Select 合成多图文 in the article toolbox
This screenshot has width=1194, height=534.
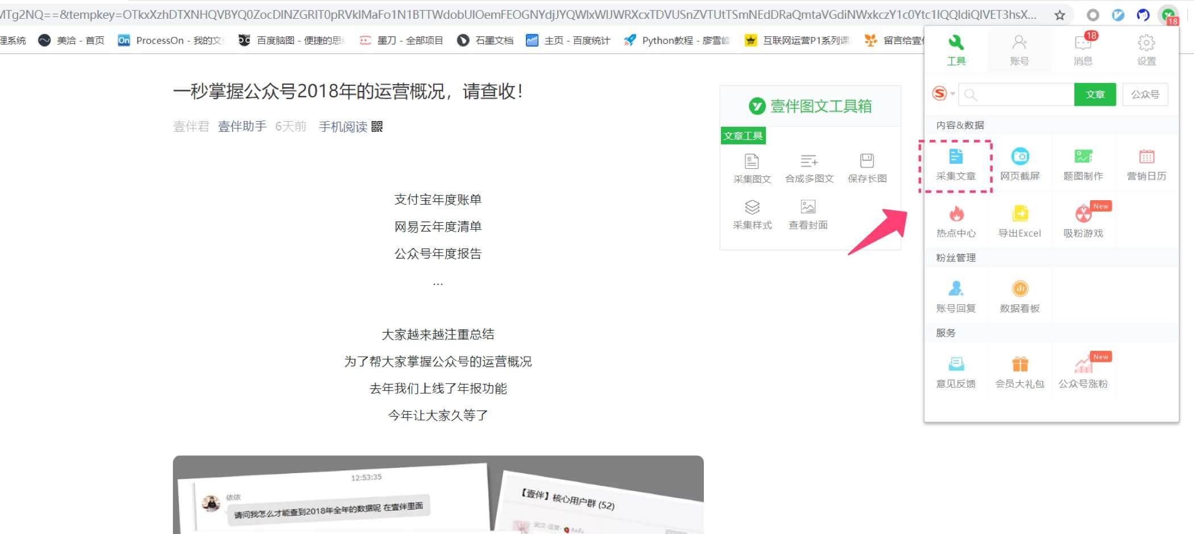(x=809, y=169)
